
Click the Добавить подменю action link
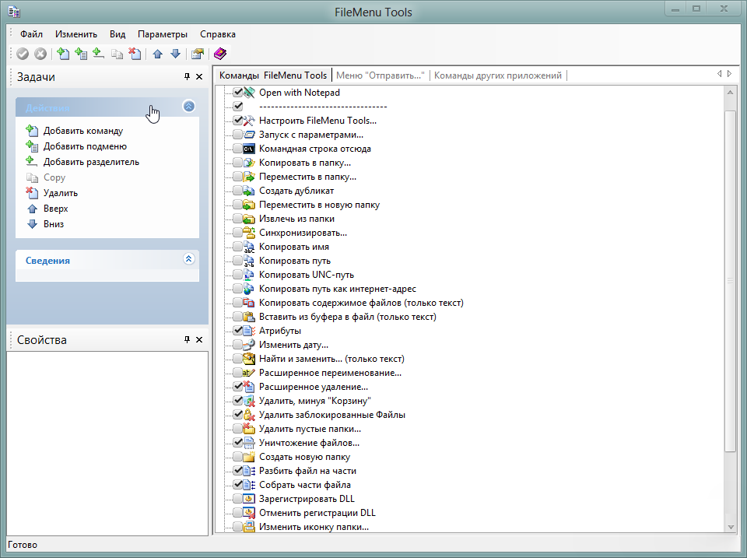coord(85,146)
